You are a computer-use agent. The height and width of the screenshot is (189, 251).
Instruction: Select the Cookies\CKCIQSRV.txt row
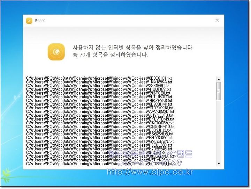pyautogui.click(x=100, y=123)
